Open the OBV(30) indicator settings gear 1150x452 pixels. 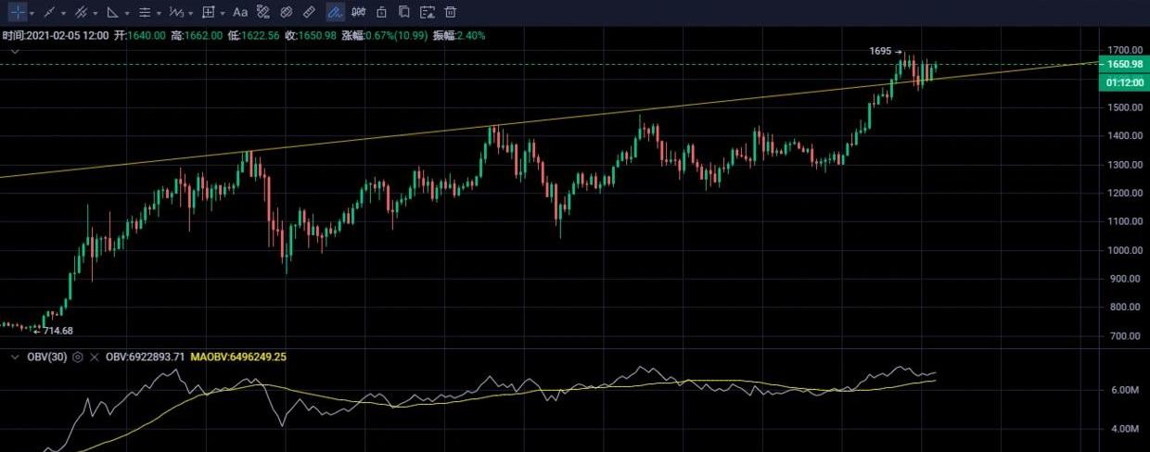tap(78, 357)
